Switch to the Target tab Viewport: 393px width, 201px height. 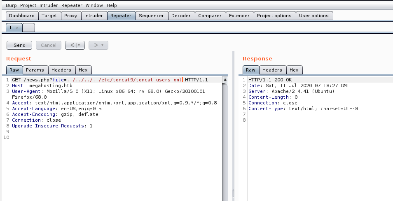coord(49,16)
